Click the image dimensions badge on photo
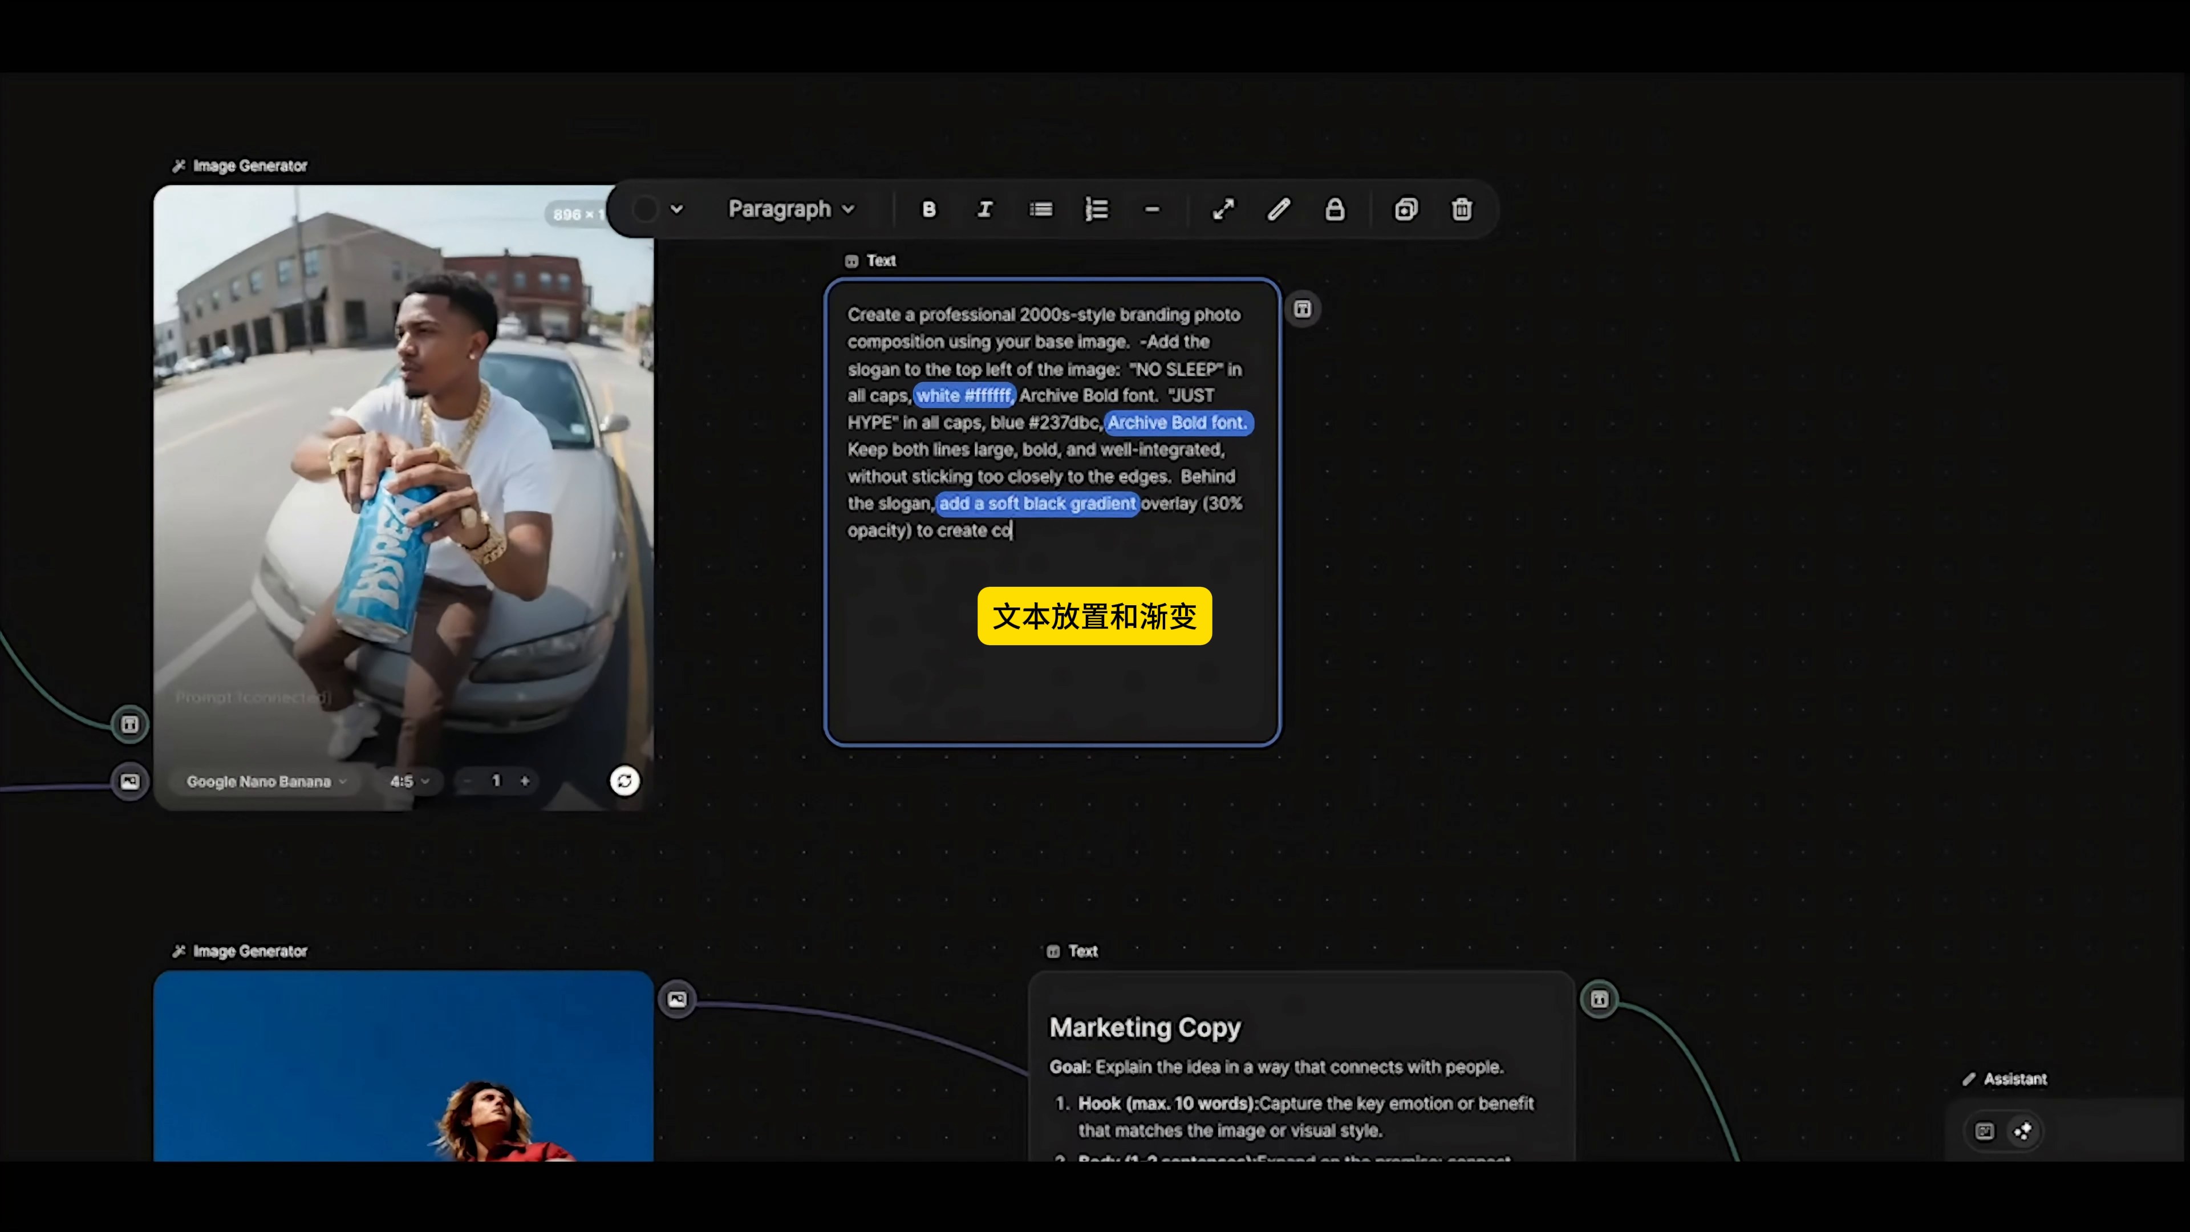The image size is (2190, 1232). 578,214
